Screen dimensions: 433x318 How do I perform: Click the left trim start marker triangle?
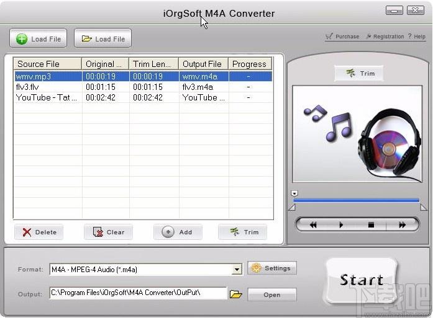292,208
